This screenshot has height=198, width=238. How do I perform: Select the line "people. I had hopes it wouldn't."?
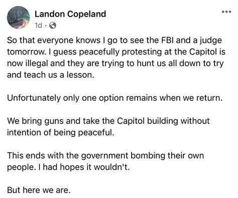click(68, 167)
